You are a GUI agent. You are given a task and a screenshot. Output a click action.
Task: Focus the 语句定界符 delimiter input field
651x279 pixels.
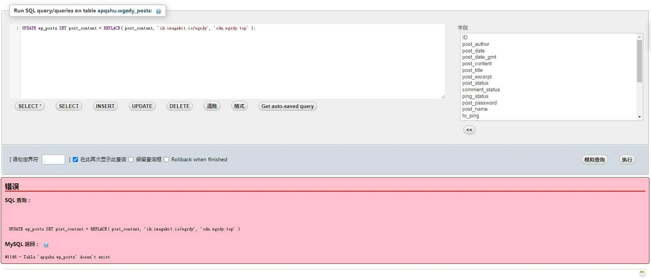click(x=53, y=159)
